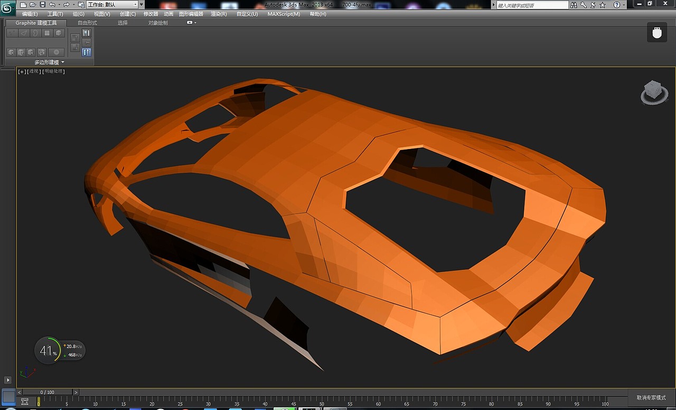The height and width of the screenshot is (410, 676).
Task: Click the Save file icon
Action: click(x=42, y=4)
